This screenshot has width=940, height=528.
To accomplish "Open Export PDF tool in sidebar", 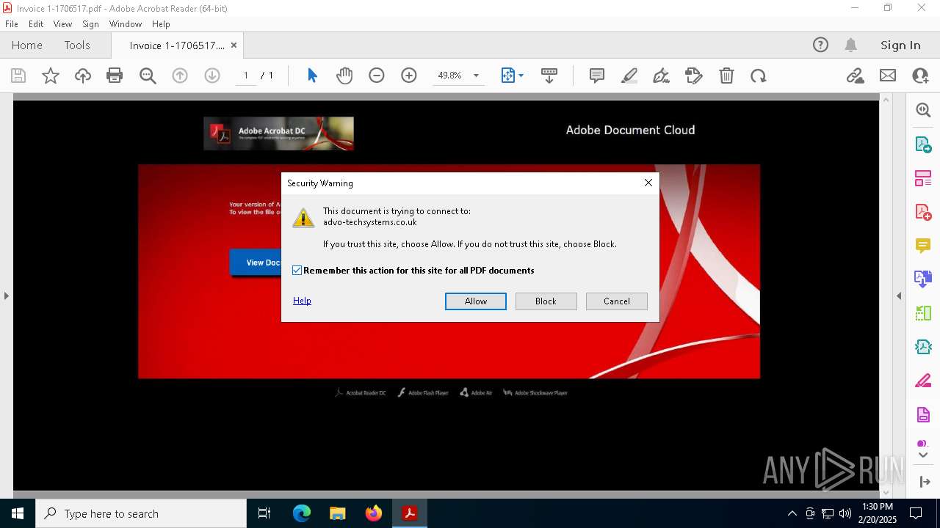I will pyautogui.click(x=923, y=144).
